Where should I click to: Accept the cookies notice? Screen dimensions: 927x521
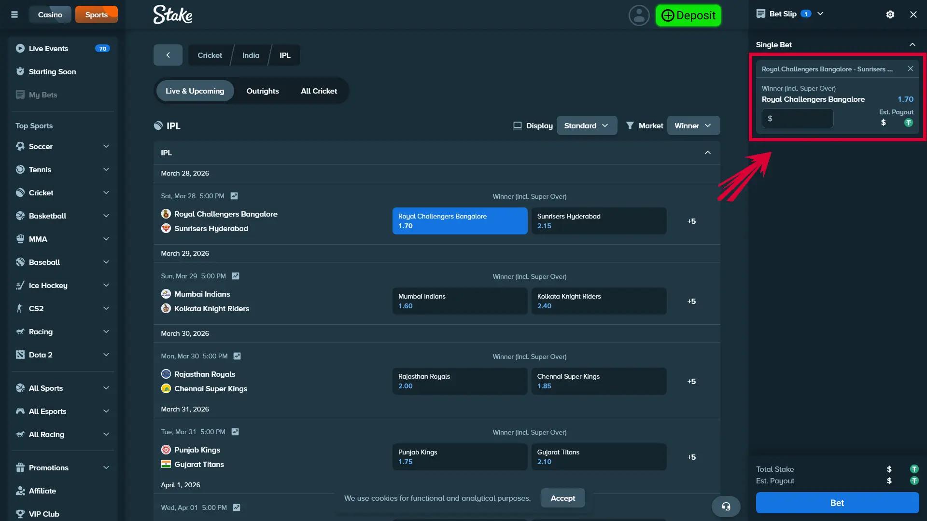click(x=562, y=498)
